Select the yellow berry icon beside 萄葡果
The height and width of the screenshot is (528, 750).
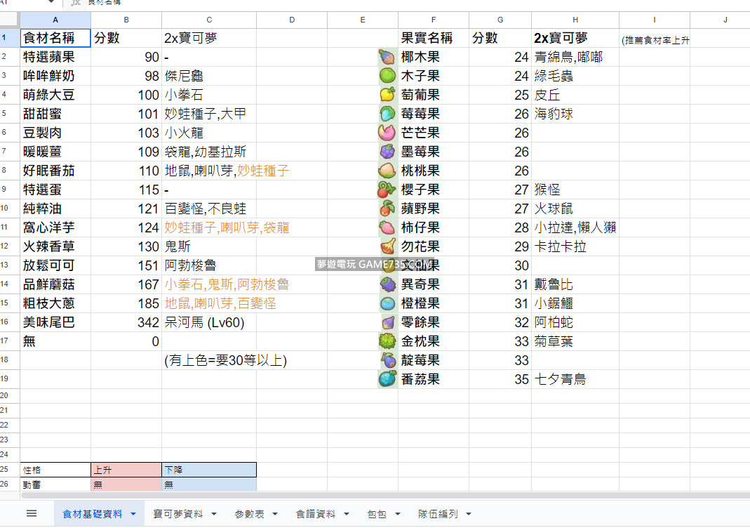(x=387, y=95)
